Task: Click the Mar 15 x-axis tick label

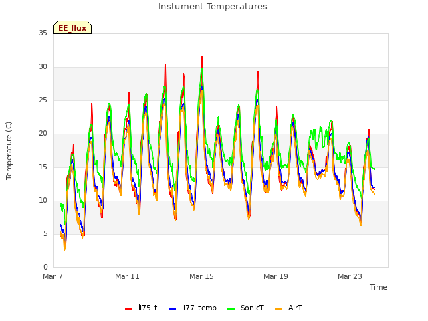Action: 201,276
